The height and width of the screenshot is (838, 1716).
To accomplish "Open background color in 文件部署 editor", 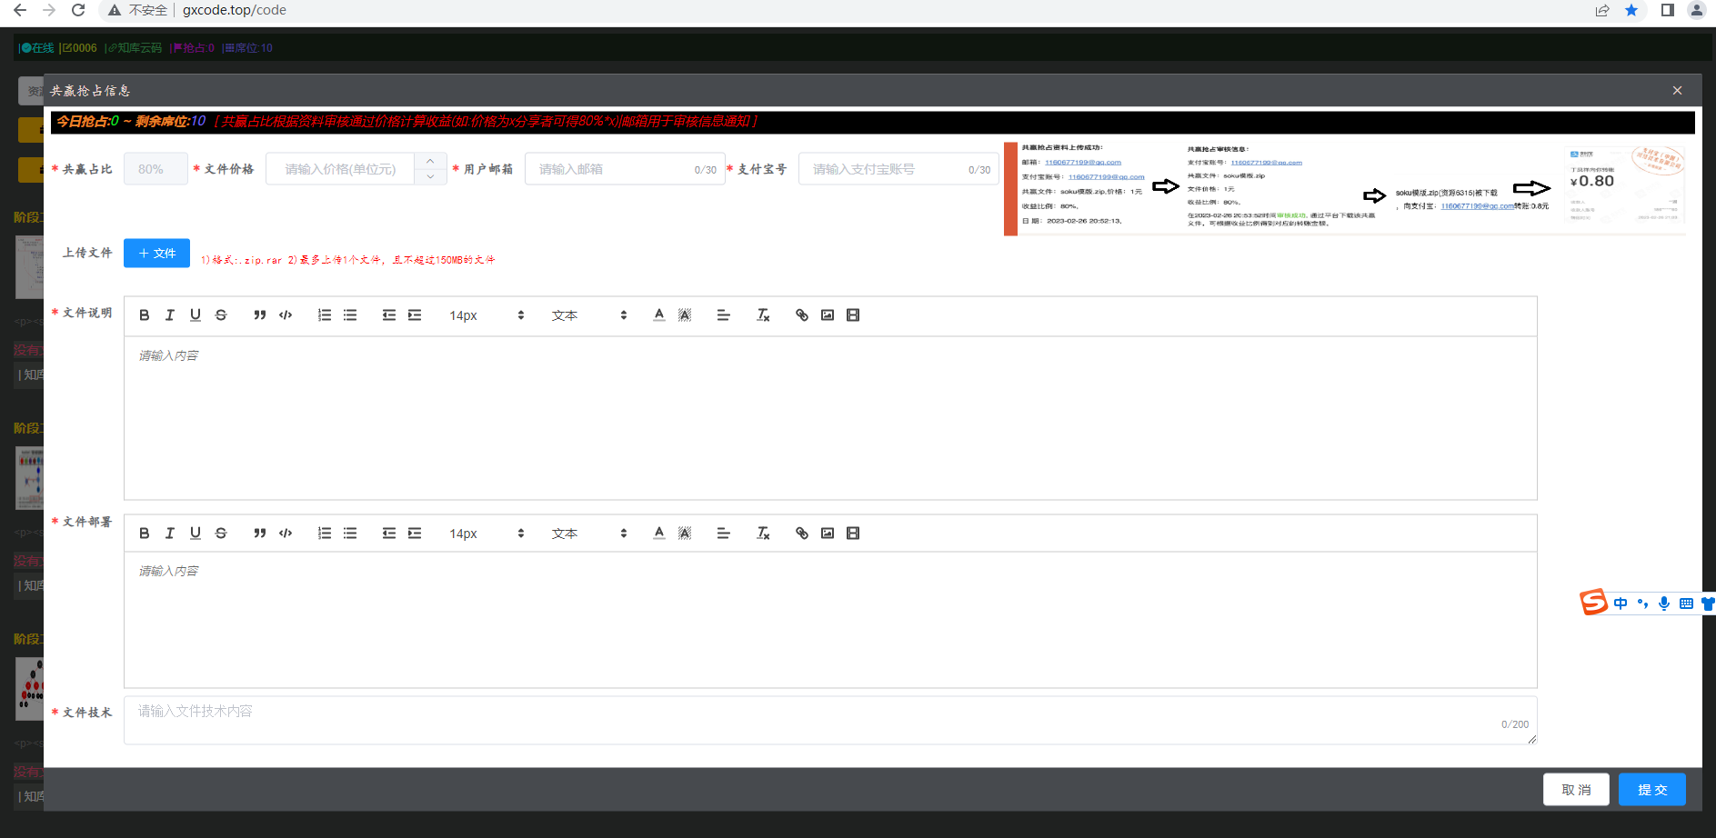I will 685,534.
